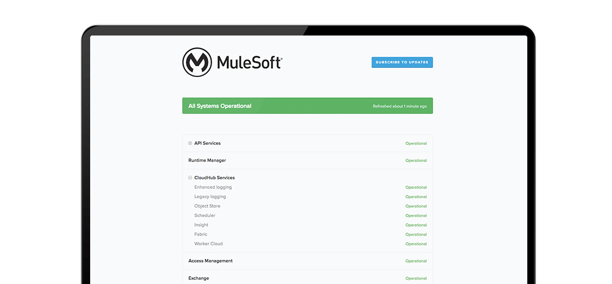The image size is (612, 284).
Task: Expand the API Services group
Action: tap(190, 143)
